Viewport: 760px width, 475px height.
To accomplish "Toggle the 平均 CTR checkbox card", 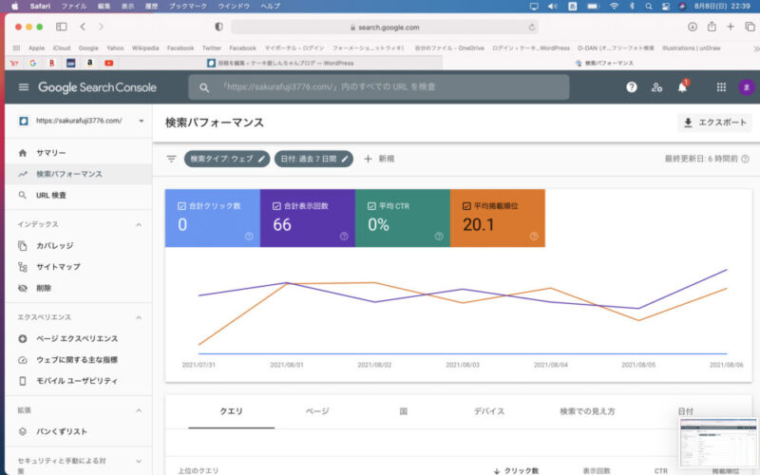I will coord(402,218).
